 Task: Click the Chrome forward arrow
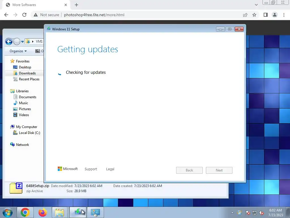[15, 15]
